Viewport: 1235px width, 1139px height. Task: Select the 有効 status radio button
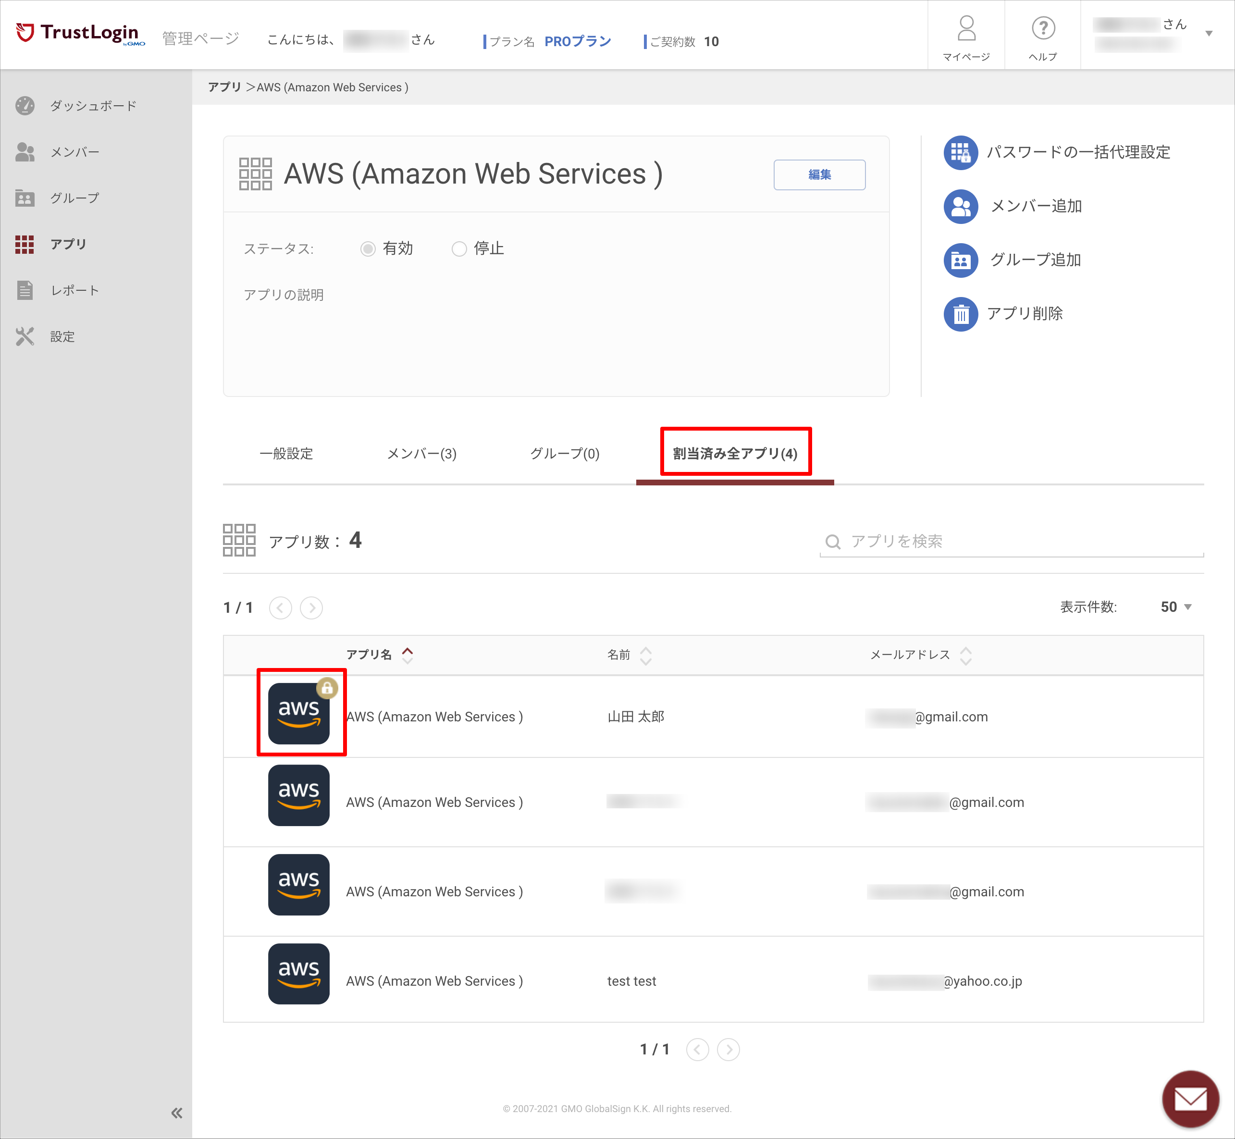(x=368, y=249)
